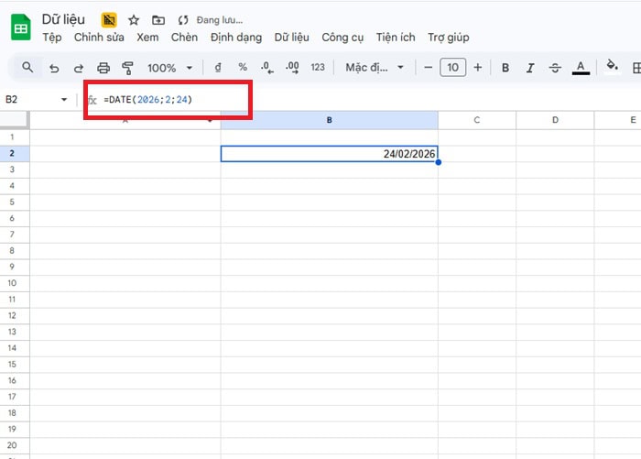Redo the last action
The image size is (641, 459).
78,67
